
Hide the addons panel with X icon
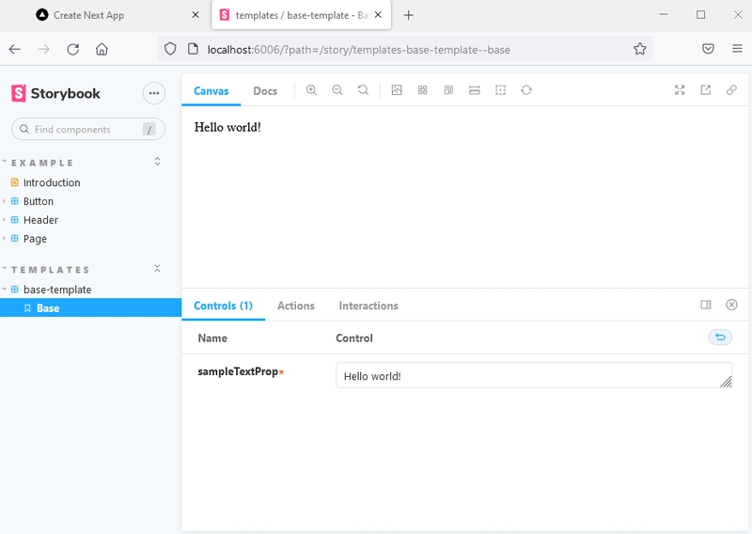pyautogui.click(x=731, y=305)
